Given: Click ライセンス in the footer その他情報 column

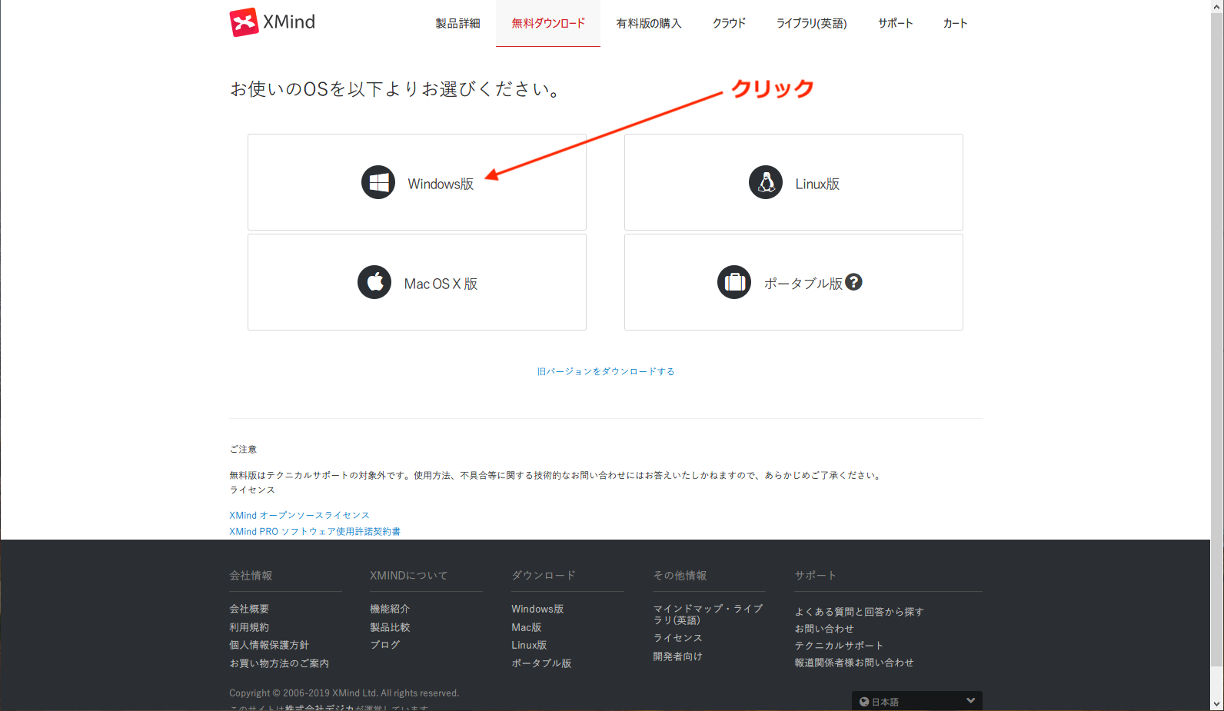Looking at the screenshot, I should pyautogui.click(x=677, y=638).
